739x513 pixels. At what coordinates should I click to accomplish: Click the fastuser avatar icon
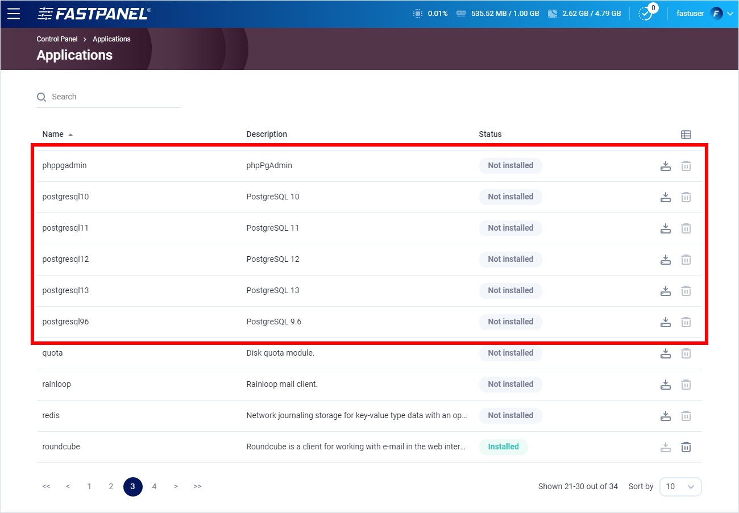[716, 14]
